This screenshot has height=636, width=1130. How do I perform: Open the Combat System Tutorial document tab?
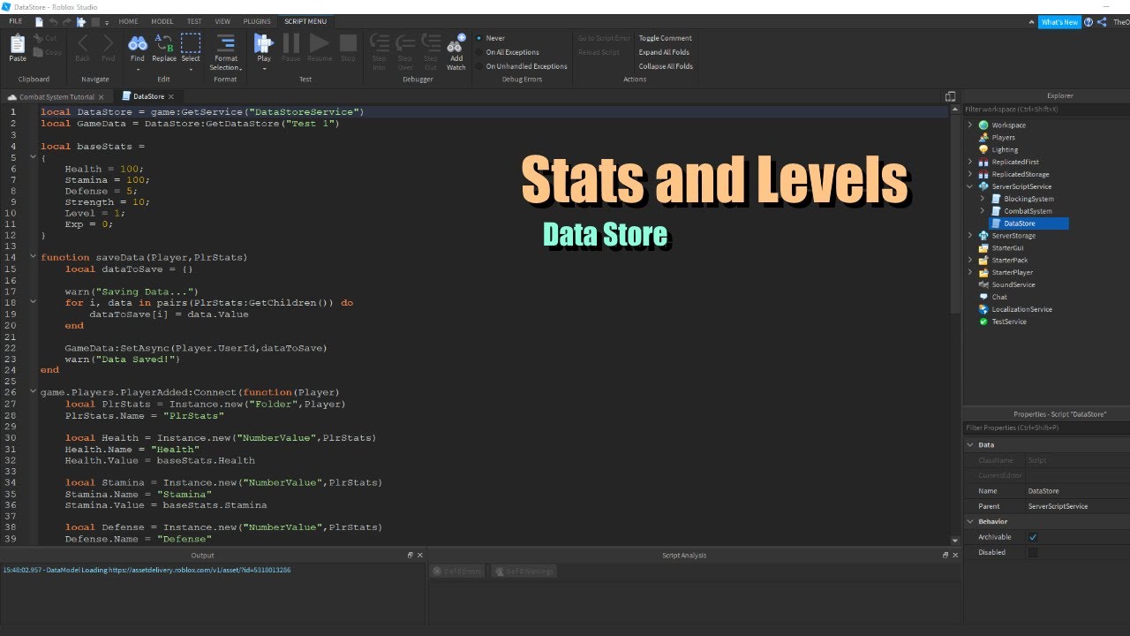[x=56, y=96]
